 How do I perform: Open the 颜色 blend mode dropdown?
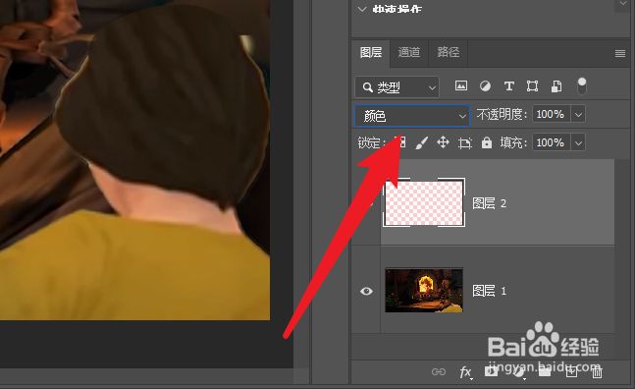(x=412, y=116)
